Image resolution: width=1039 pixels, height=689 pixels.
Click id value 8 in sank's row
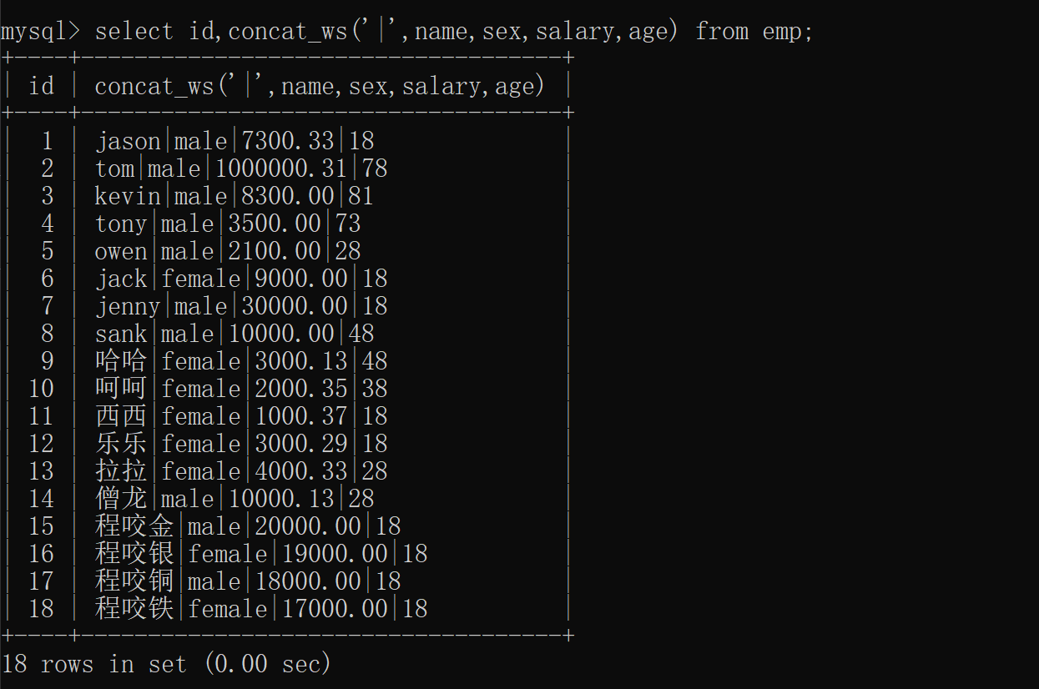click(48, 334)
